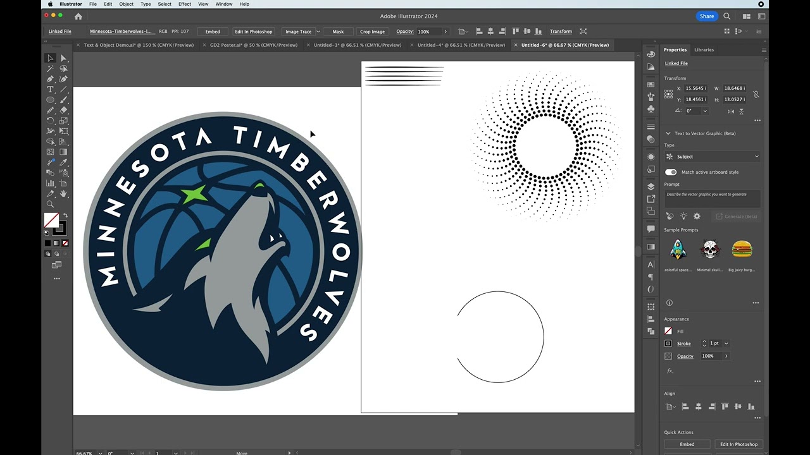Open the Align To dropdown in Align section
Viewport: 810px width, 455px height.
pos(671,407)
